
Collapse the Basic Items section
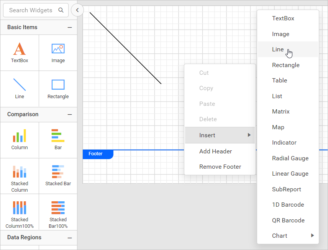[x=70, y=27]
